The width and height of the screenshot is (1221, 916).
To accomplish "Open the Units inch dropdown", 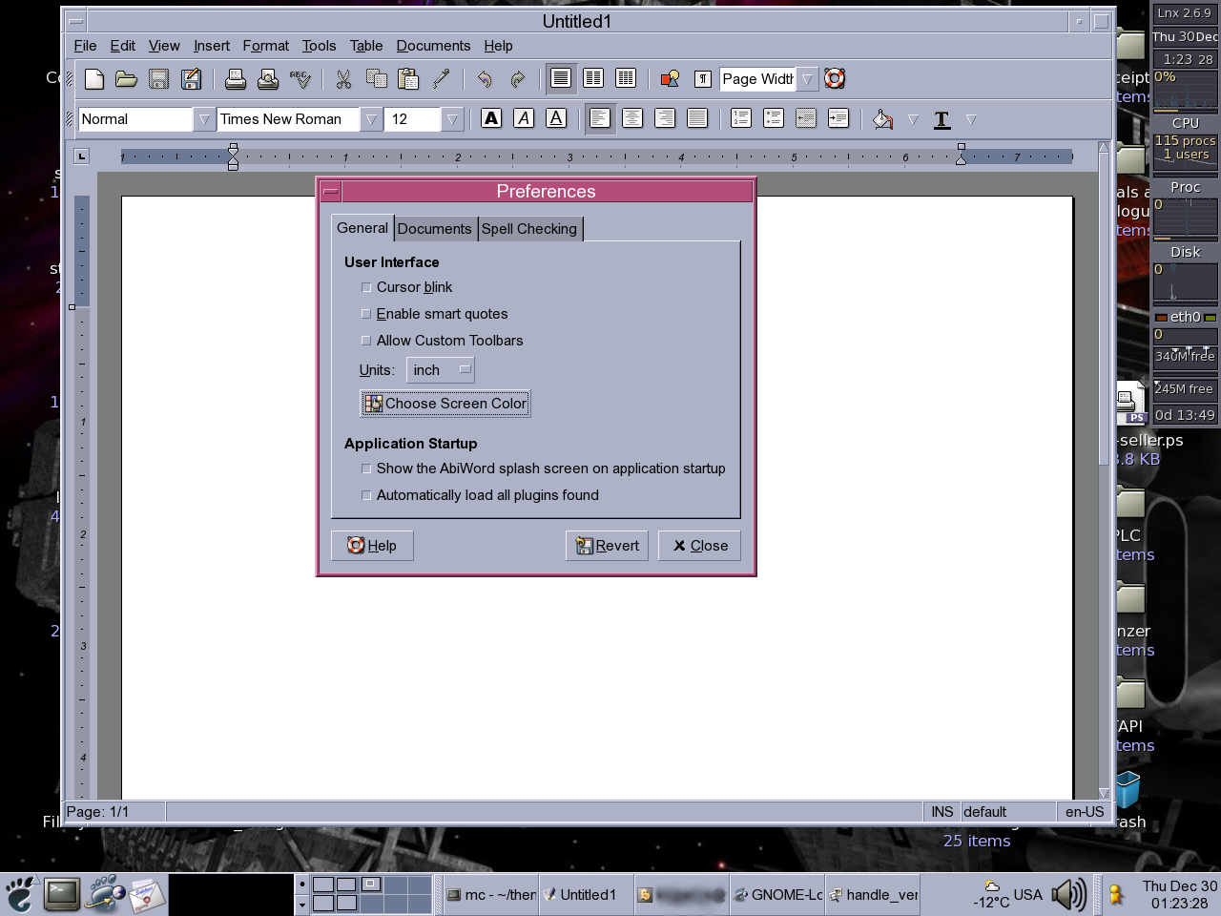I will click(440, 370).
